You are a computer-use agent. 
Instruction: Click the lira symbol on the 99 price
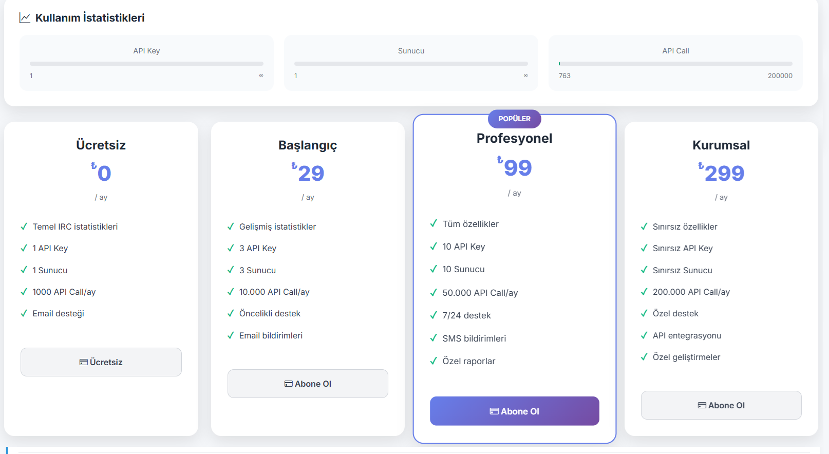click(500, 160)
